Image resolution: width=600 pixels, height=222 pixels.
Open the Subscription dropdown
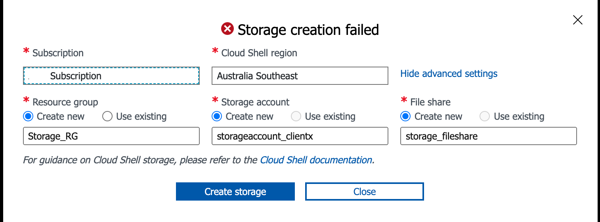click(111, 76)
